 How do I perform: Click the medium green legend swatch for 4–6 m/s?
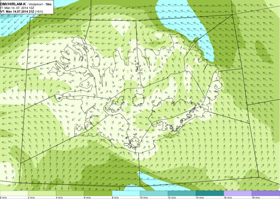click(70, 193)
